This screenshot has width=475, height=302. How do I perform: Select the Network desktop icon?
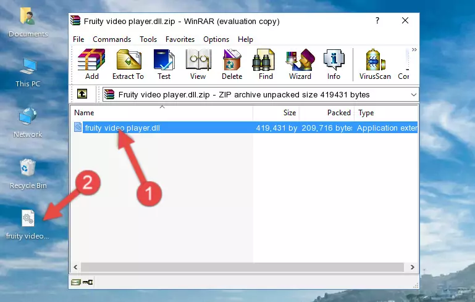pos(28,123)
